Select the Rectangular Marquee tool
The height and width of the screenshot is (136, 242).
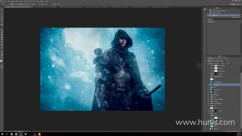(2, 12)
